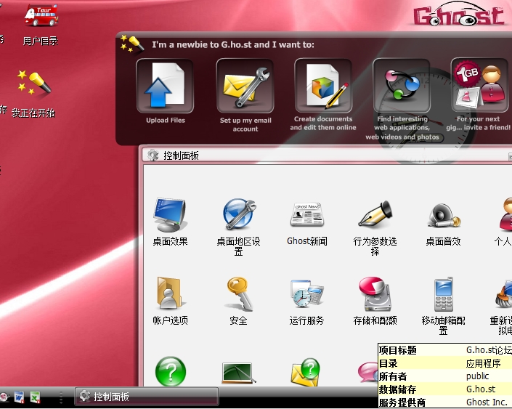Click the pink chat bubble forum icon

coord(367,372)
